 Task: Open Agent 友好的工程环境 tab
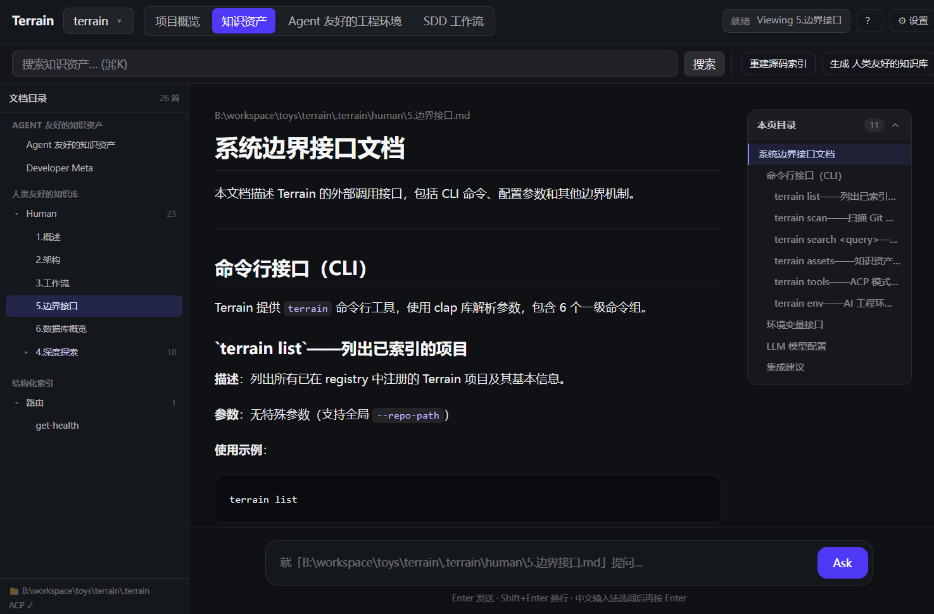(x=344, y=21)
